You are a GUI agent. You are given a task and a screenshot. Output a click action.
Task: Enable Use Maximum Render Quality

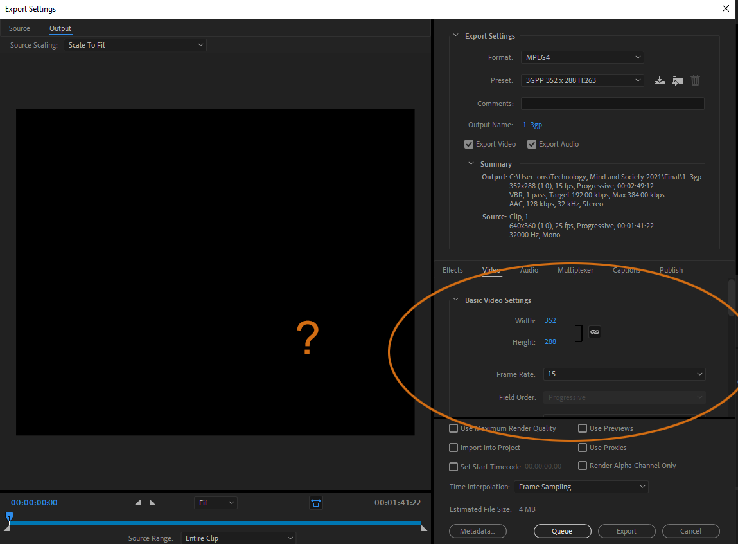[453, 428]
